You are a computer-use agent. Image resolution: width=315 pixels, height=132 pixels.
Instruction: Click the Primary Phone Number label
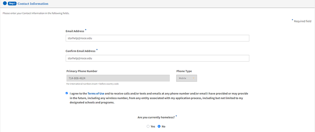(82, 71)
